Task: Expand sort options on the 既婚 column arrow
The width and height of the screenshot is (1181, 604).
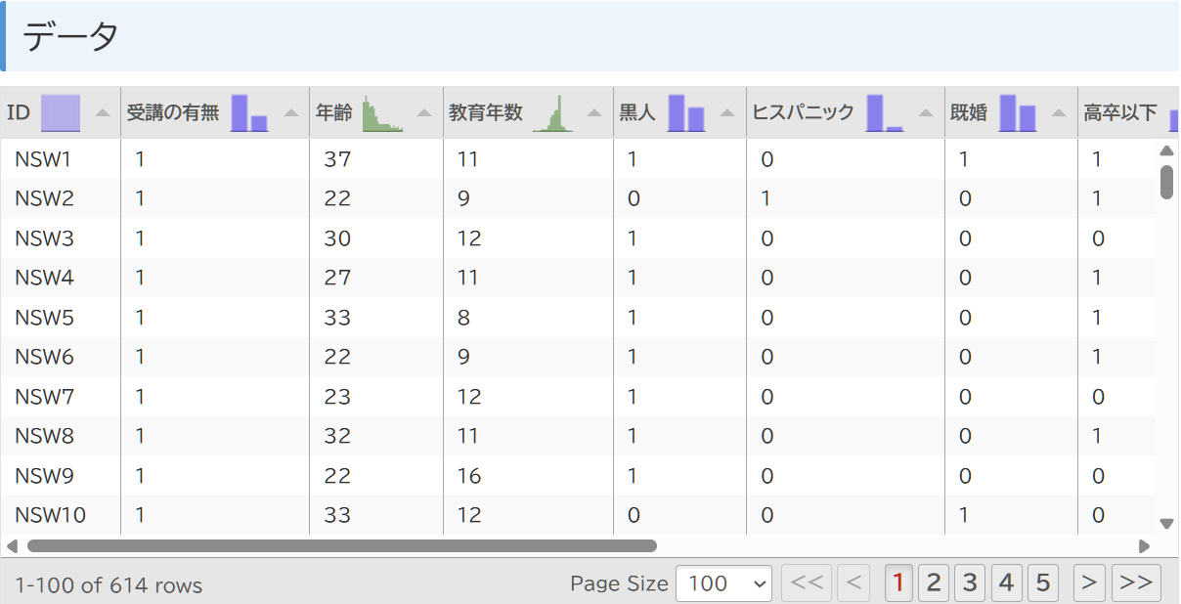Action: click(x=1057, y=110)
